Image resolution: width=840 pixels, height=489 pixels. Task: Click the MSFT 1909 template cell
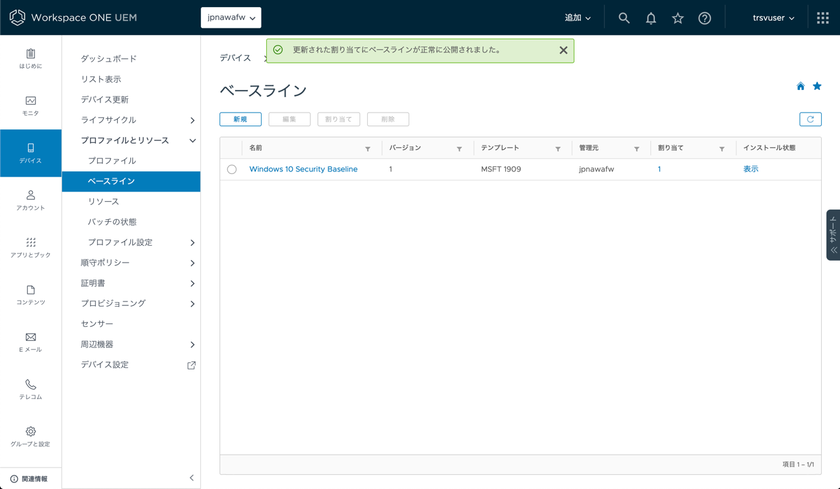[501, 169]
